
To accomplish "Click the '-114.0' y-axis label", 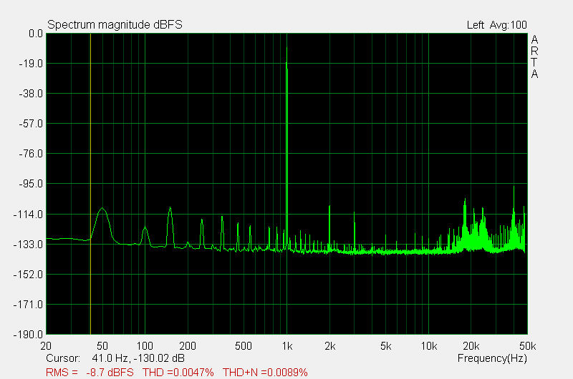I will [28, 214].
